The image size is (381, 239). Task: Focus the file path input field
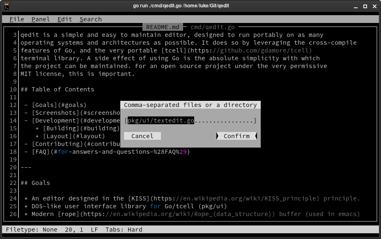(190, 121)
